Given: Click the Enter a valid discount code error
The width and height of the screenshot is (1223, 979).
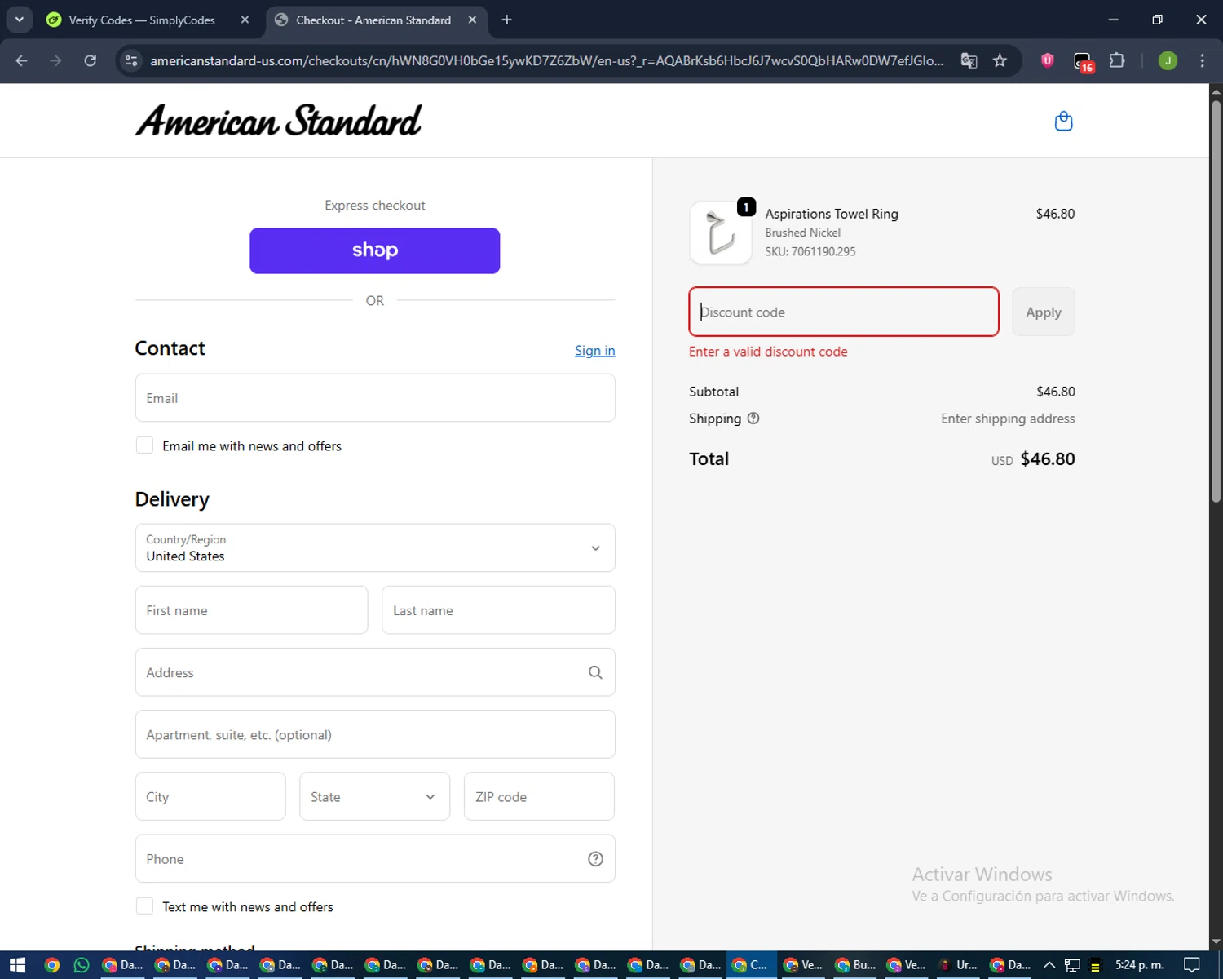Looking at the screenshot, I should 768,352.
